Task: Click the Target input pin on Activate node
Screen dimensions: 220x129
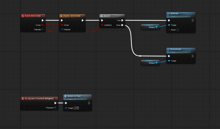Action: click(x=169, y=25)
